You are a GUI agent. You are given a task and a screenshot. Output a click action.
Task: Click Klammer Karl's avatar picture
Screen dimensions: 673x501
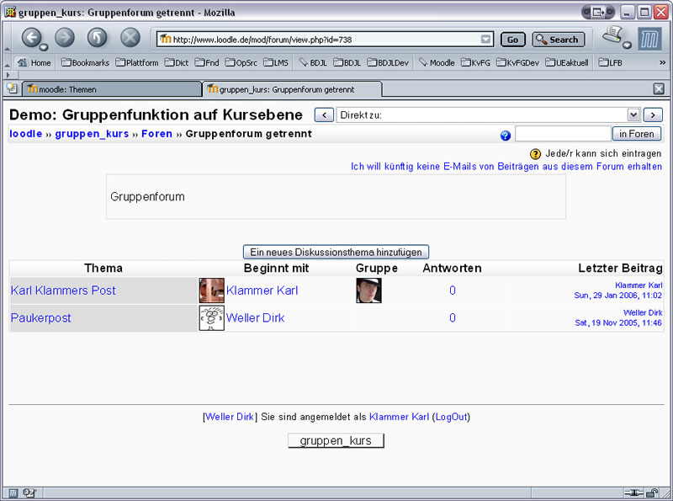(211, 290)
